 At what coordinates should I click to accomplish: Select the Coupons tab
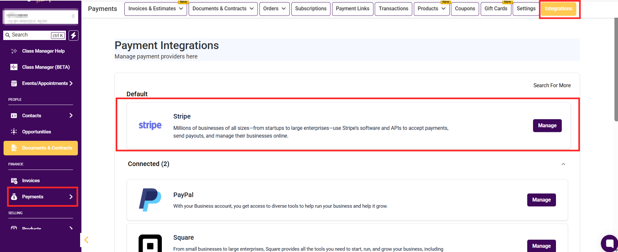pyautogui.click(x=465, y=9)
